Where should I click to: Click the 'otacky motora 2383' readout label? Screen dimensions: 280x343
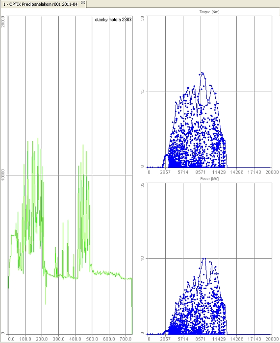(113, 20)
